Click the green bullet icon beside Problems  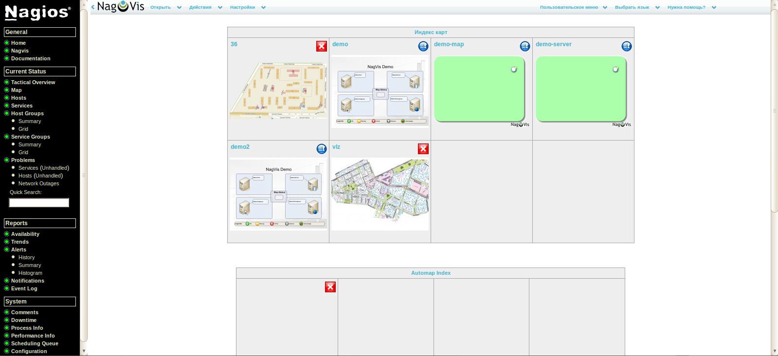pos(7,160)
